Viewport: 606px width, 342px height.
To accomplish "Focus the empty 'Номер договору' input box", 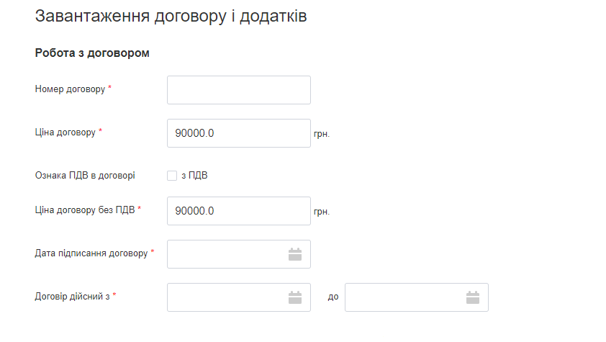I will [238, 90].
